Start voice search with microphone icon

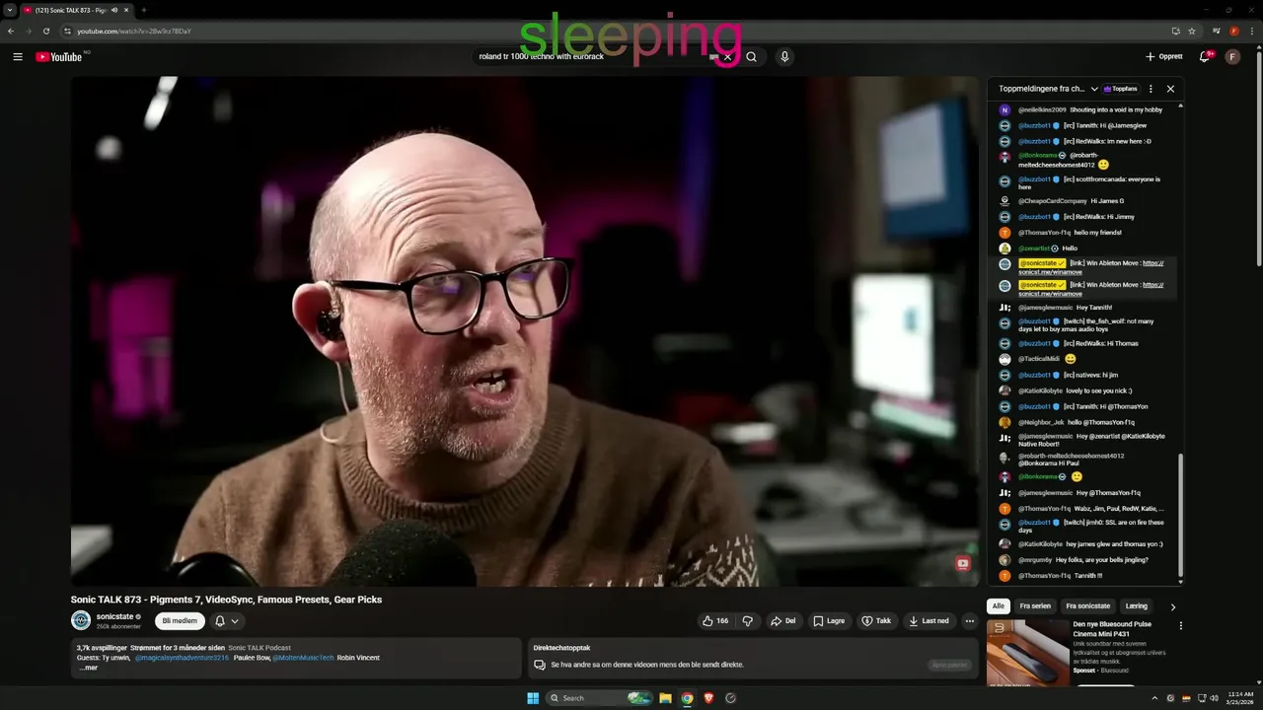click(784, 57)
